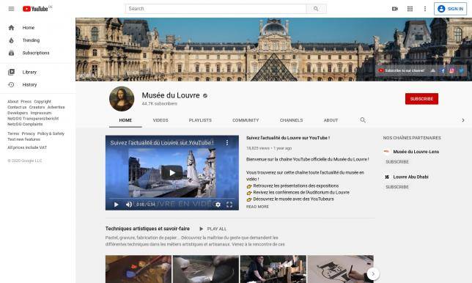The image size is (472, 283).
Task: Open NetzDG Complaints link
Action: (25, 125)
